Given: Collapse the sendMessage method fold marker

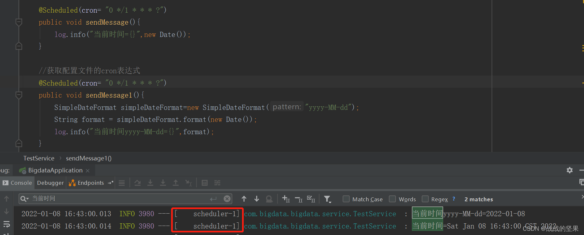Looking at the screenshot, I should [19, 22].
